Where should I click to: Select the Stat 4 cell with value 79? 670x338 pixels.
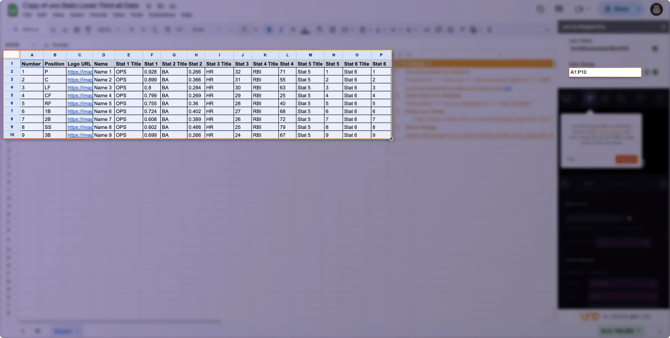[x=288, y=127]
